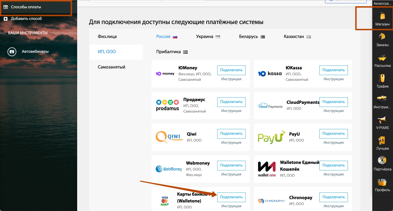Image resolution: width=393 pixels, height=211 pixels.
Task: Connect Chronopay with Подключить
Action: [x=334, y=197]
